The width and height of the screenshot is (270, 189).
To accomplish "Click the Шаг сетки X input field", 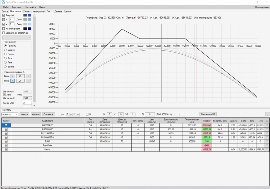I will tap(27, 98).
